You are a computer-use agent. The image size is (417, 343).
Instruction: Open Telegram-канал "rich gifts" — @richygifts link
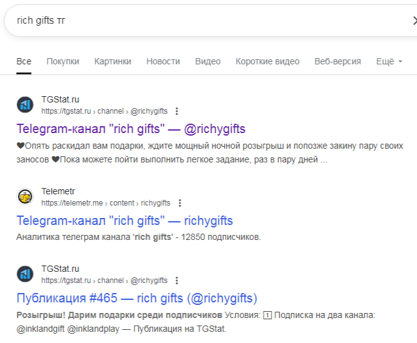[131, 129]
